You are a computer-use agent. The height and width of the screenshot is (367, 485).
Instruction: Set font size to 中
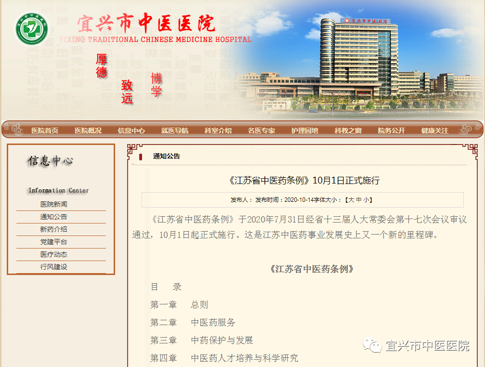pyautogui.click(x=359, y=200)
